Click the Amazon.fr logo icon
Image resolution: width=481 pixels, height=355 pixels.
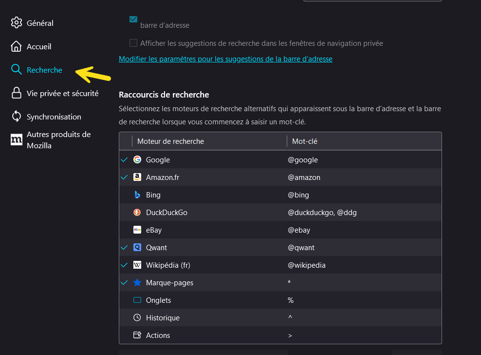point(137,177)
